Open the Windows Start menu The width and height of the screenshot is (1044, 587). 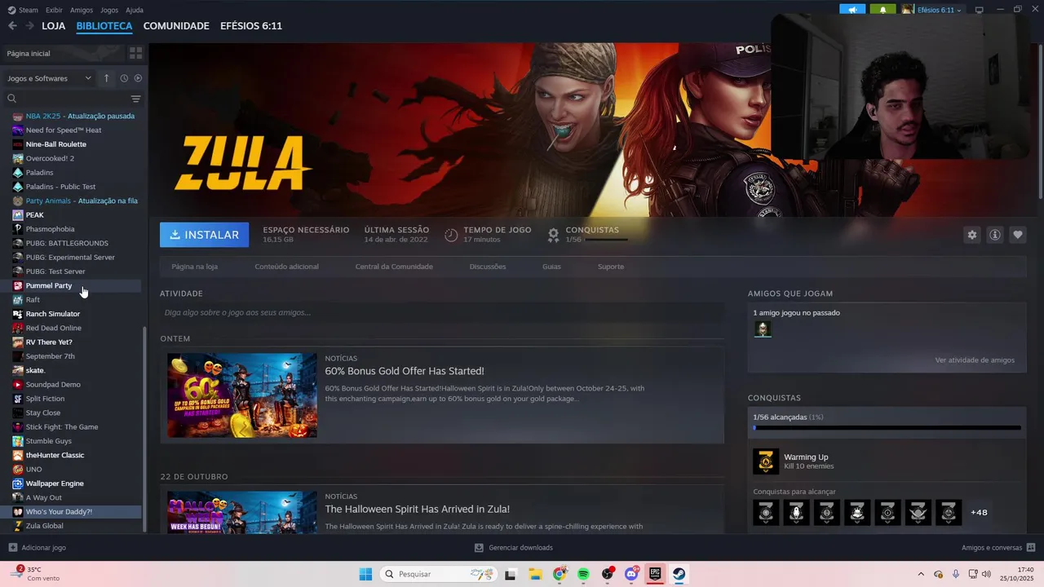[x=365, y=574]
